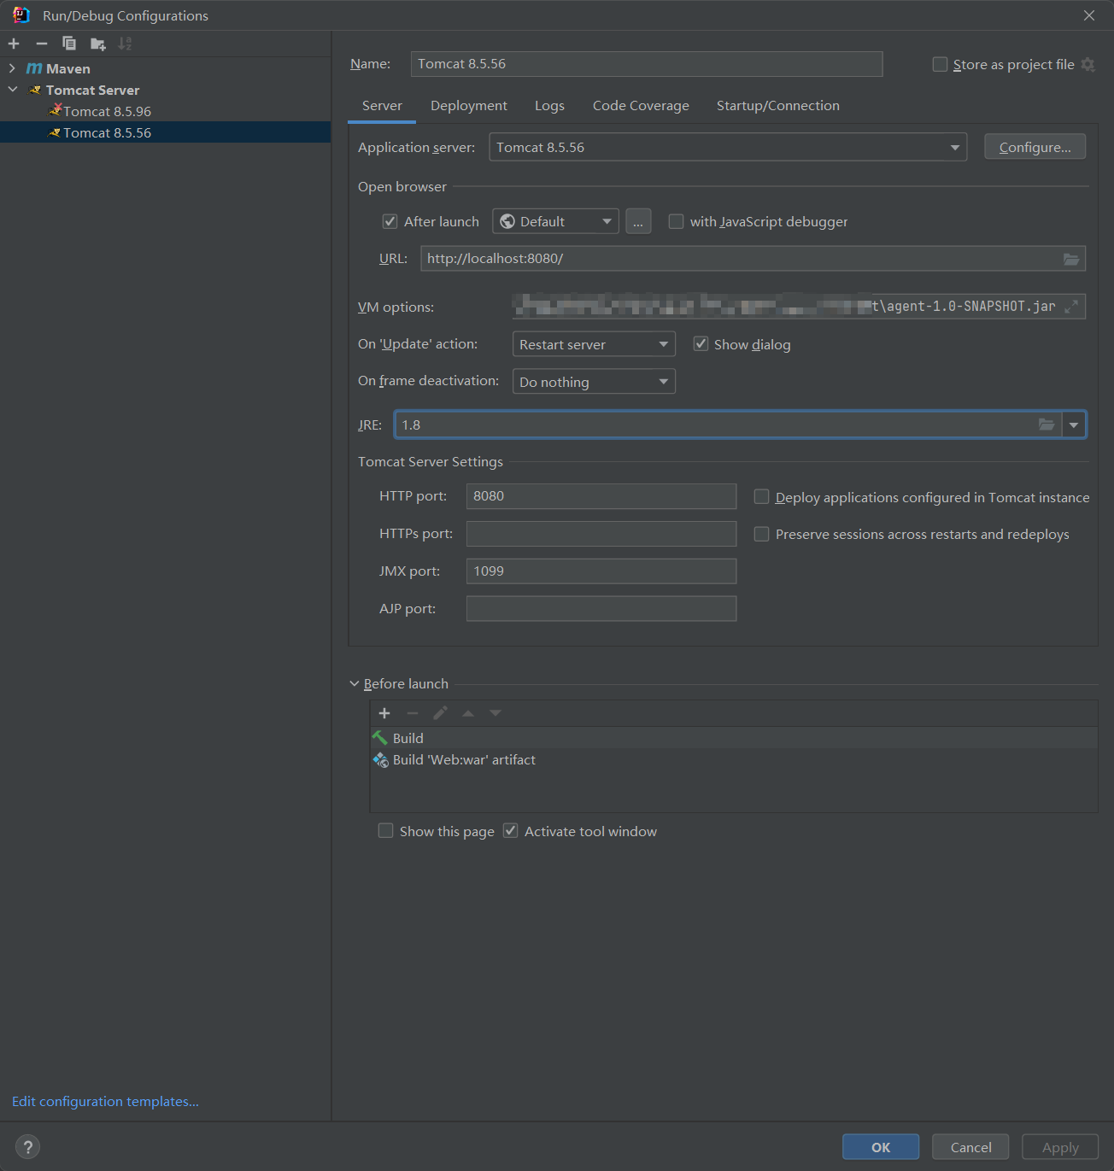Select the Tomcat 8.5.56 configuration
1114x1171 pixels.
(166, 132)
